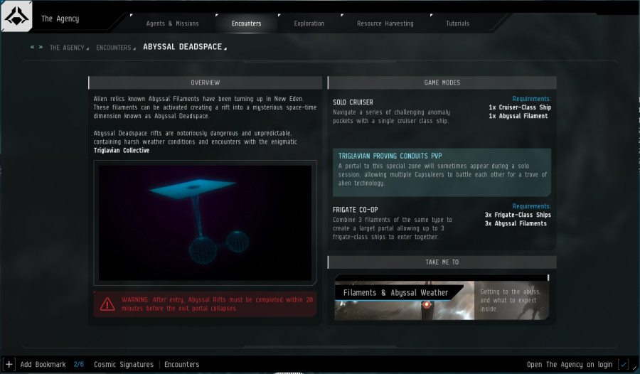Click '1x Abyssal Filament' requirement
The width and height of the screenshot is (640, 374).
(518, 116)
